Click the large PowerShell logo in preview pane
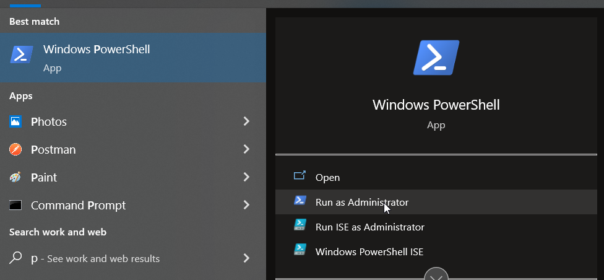The image size is (604, 280). tap(436, 58)
